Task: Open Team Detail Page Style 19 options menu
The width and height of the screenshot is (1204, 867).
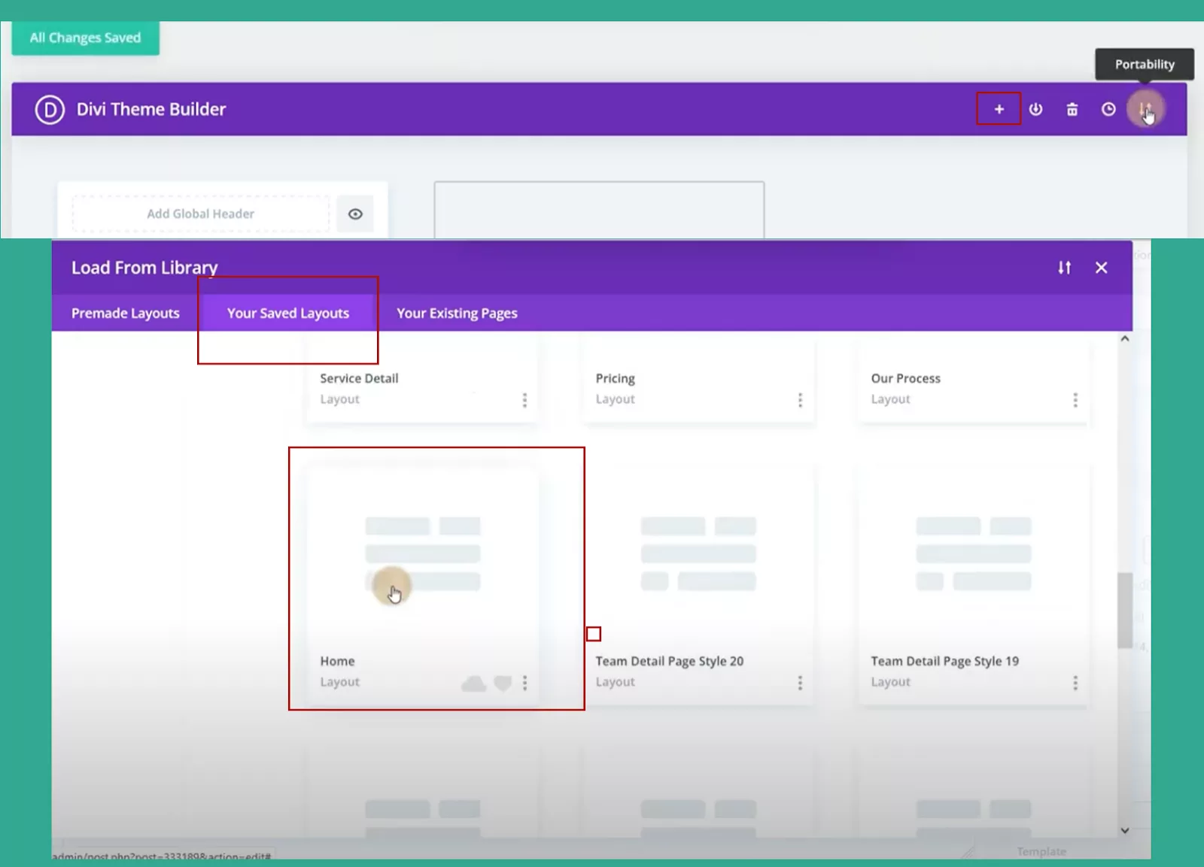Action: 1075,683
